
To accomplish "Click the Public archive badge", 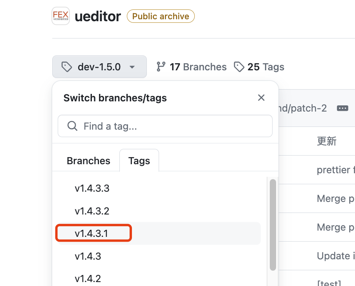I will (x=161, y=16).
